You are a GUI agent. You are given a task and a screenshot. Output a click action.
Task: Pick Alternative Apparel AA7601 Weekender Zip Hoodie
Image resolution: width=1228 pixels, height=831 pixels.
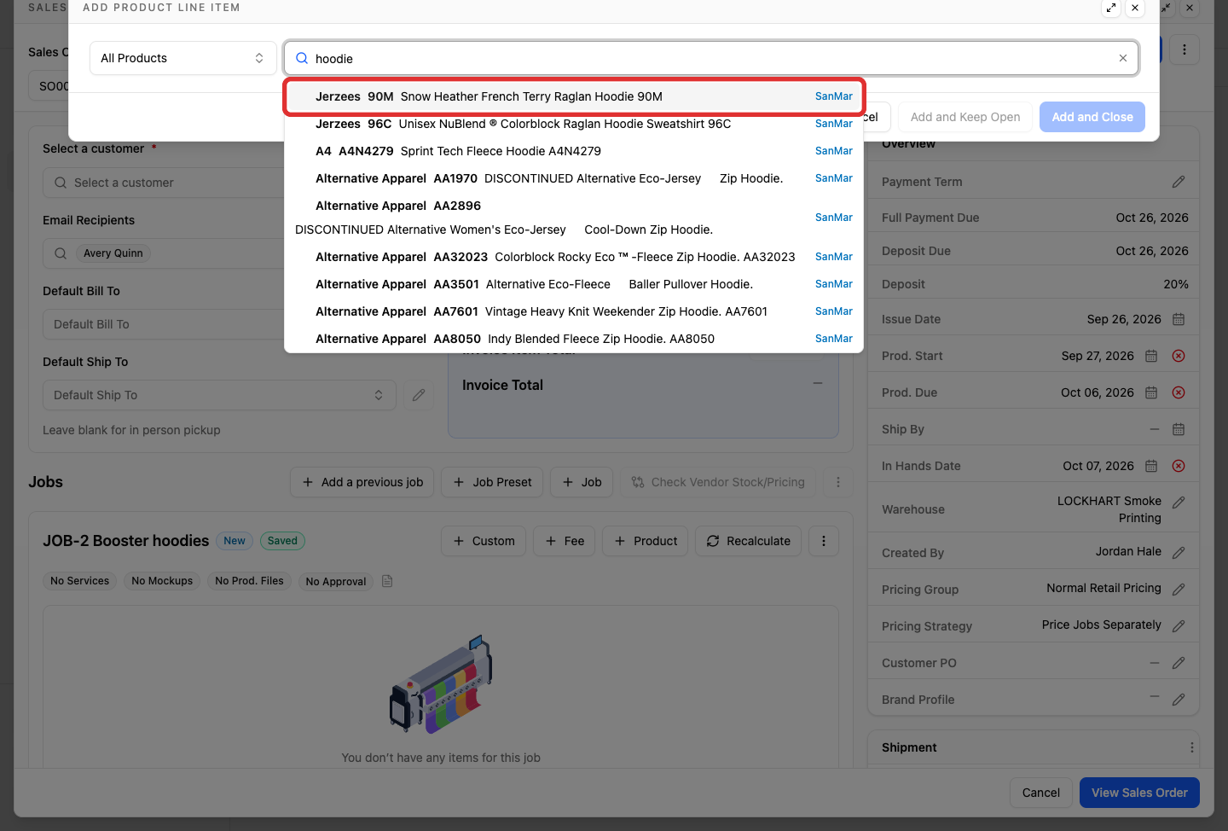click(574, 311)
